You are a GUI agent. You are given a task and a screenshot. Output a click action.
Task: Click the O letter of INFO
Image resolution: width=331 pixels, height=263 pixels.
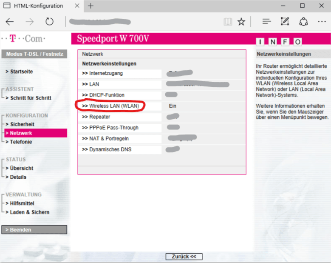(x=298, y=42)
